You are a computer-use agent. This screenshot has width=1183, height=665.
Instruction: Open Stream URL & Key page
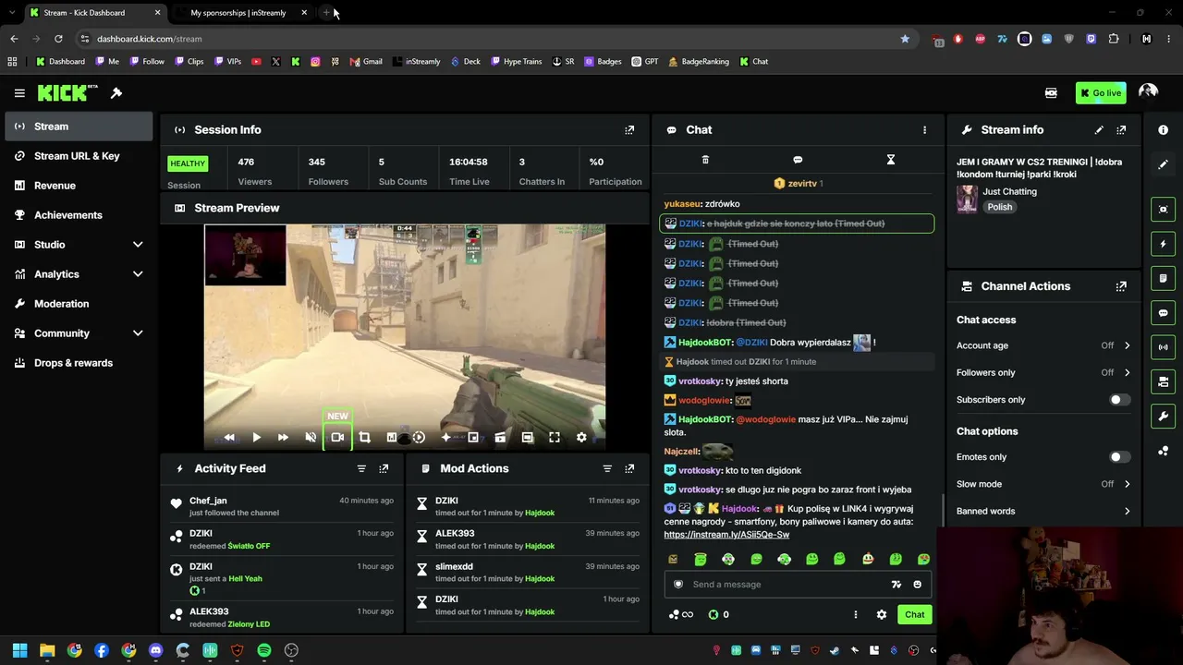[79, 156]
